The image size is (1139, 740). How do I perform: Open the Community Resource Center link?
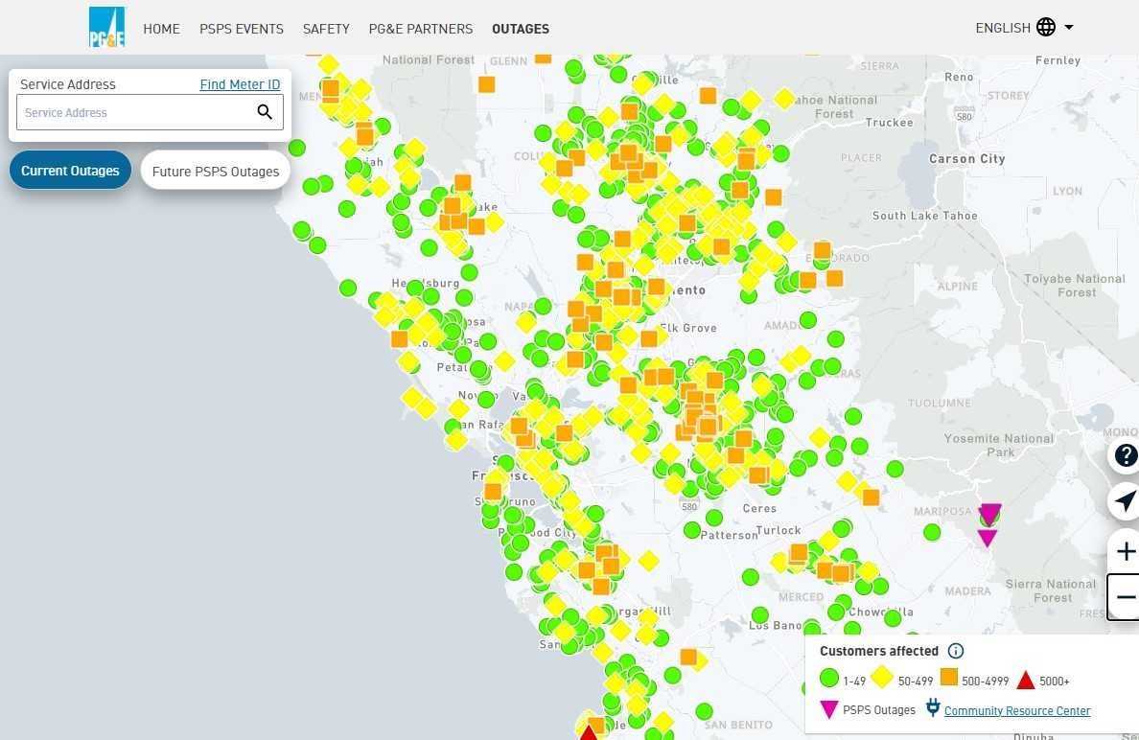coord(1017,710)
